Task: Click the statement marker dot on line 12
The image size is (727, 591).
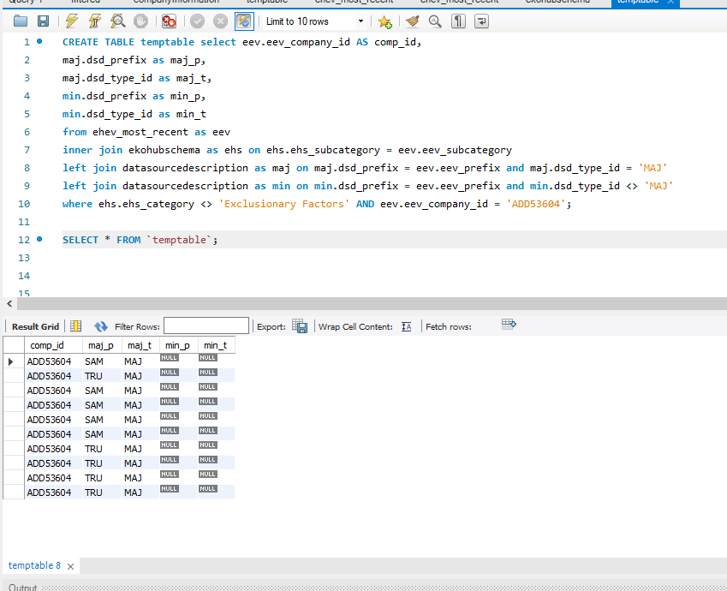Action: coord(39,239)
